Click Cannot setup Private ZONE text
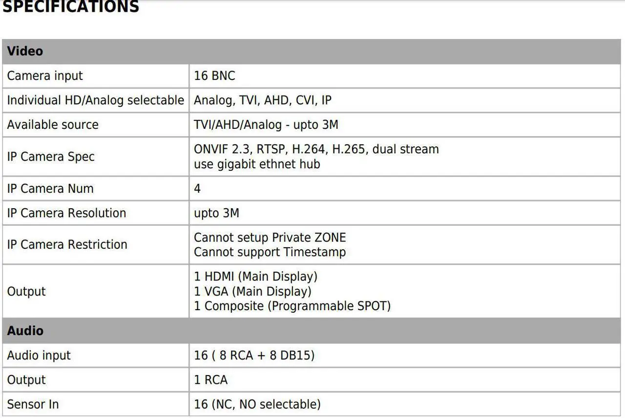The height and width of the screenshot is (418, 625). coord(270,238)
